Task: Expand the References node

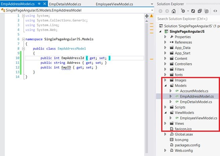Action: click(x=165, y=42)
